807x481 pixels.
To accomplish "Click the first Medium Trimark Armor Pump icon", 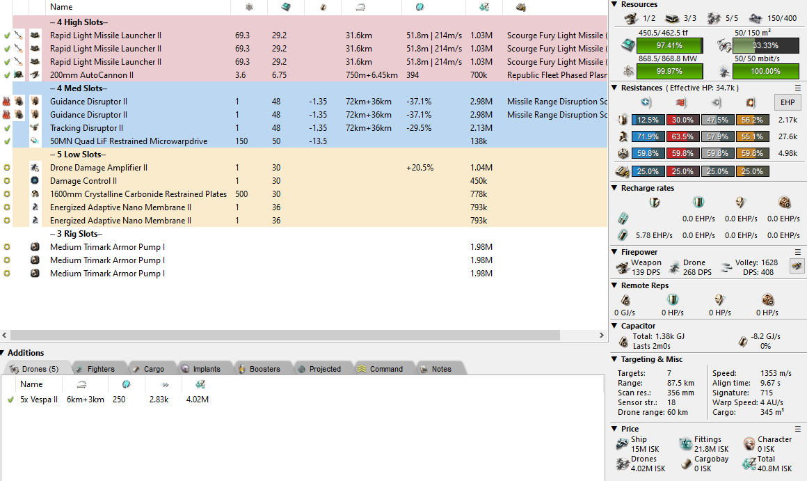I will (x=35, y=247).
